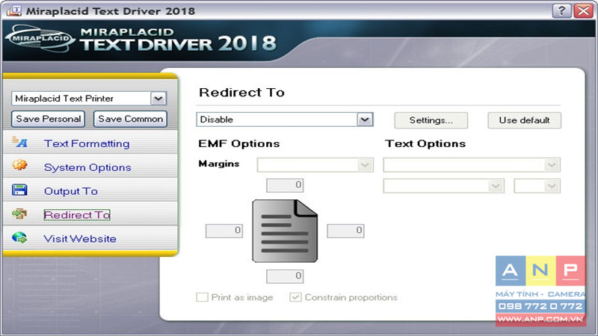This screenshot has width=598, height=336.
Task: Open the Text Formatting section
Action: pyautogui.click(x=87, y=143)
